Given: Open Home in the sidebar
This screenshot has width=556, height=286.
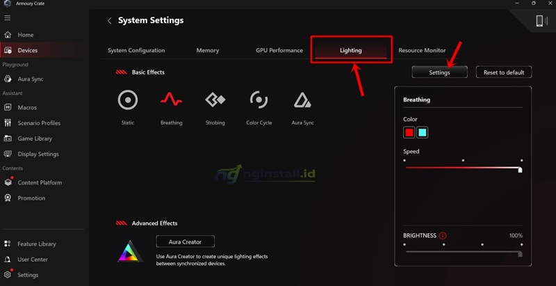Looking at the screenshot, I should [x=26, y=35].
